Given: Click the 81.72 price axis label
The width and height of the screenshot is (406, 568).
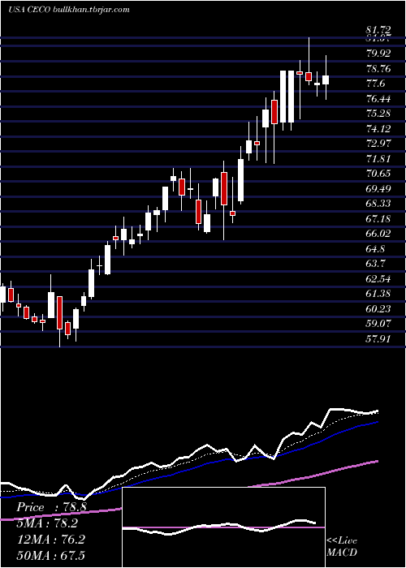Looking at the screenshot, I should [378, 30].
